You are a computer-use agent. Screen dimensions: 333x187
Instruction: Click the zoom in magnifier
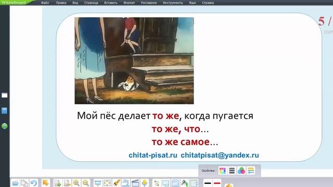76,183
